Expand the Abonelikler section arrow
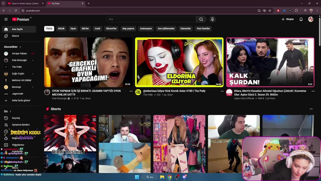Viewport: 321px width, 181px height. click(x=20, y=47)
